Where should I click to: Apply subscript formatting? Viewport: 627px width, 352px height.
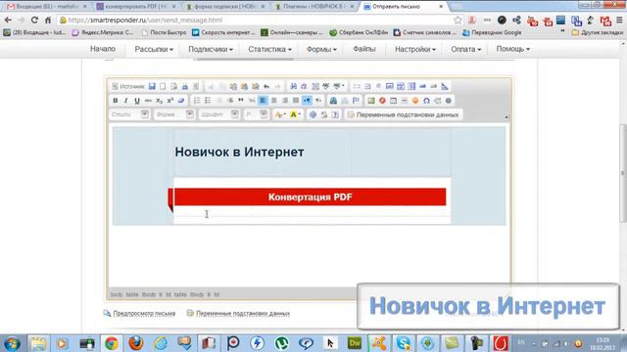point(159,101)
